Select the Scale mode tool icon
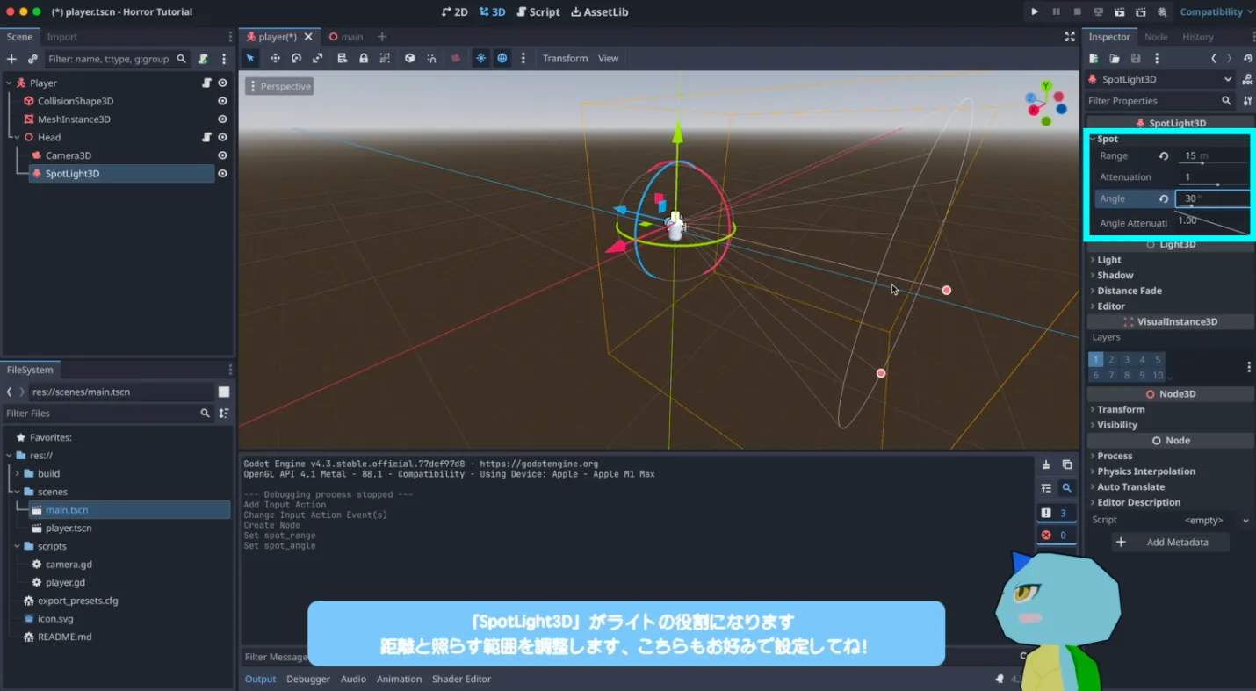 click(x=317, y=58)
